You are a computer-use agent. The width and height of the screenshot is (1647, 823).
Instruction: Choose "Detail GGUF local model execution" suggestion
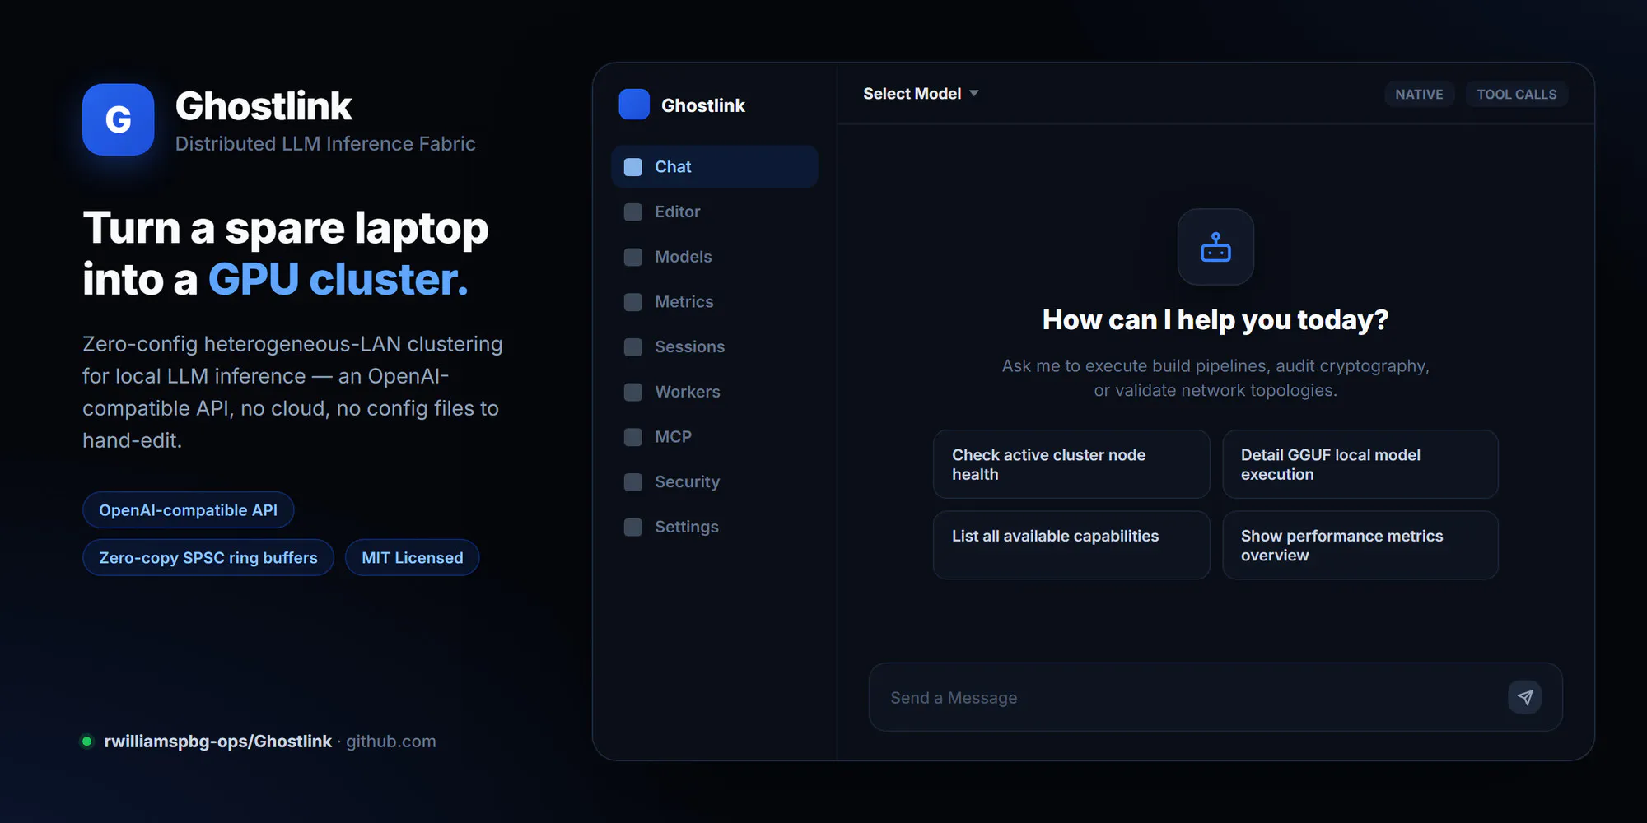(x=1360, y=464)
